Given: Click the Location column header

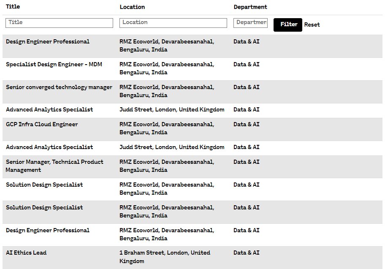Looking at the screenshot, I should pos(132,7).
